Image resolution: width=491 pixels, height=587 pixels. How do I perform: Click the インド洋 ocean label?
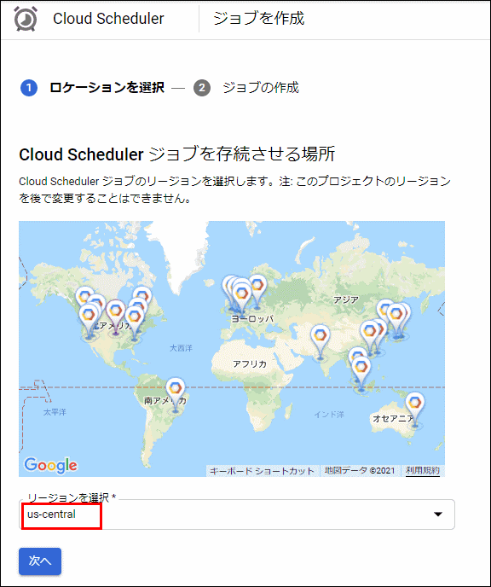pos(329,415)
